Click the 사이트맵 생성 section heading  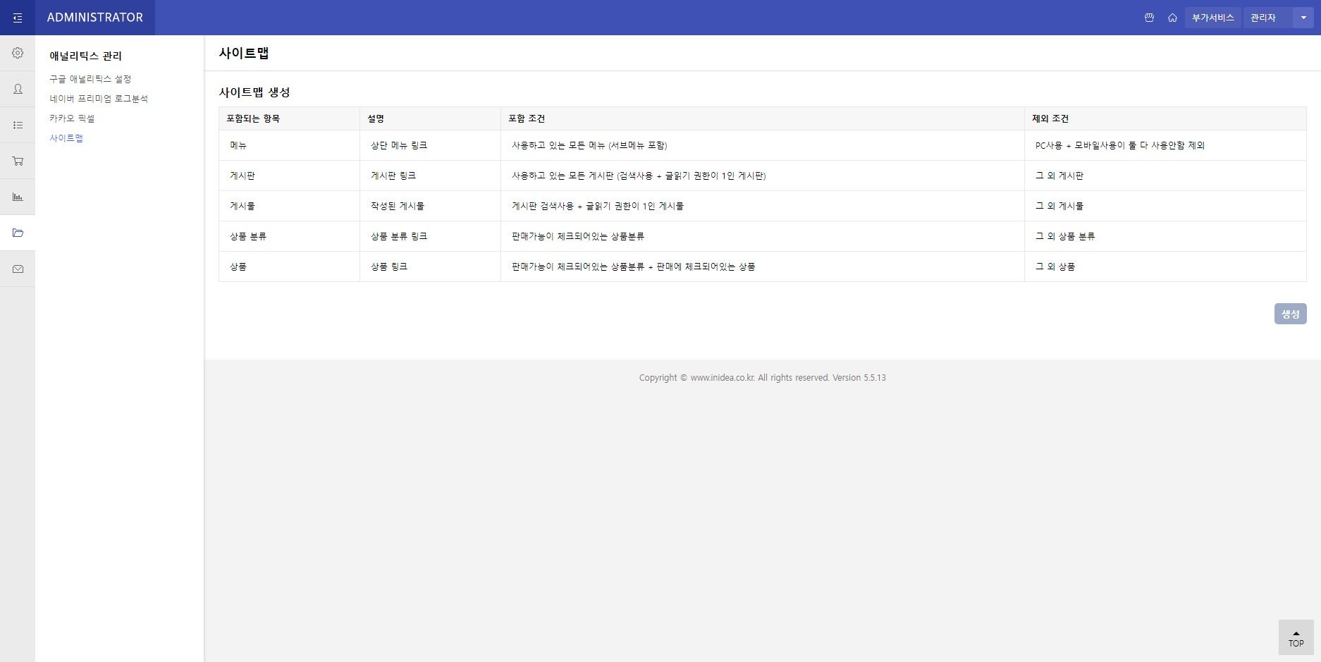pos(254,92)
